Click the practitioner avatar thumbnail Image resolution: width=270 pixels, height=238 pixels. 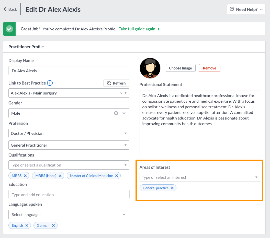(150, 68)
